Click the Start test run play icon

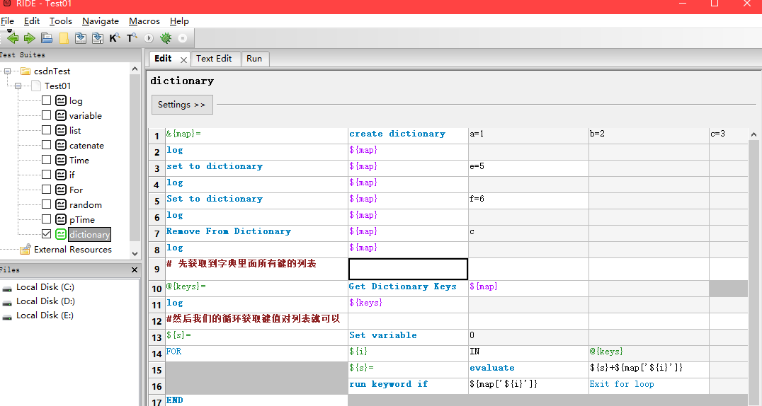point(149,38)
